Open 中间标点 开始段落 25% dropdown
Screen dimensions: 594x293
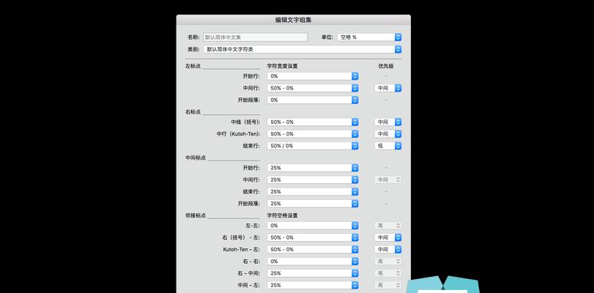pos(313,204)
